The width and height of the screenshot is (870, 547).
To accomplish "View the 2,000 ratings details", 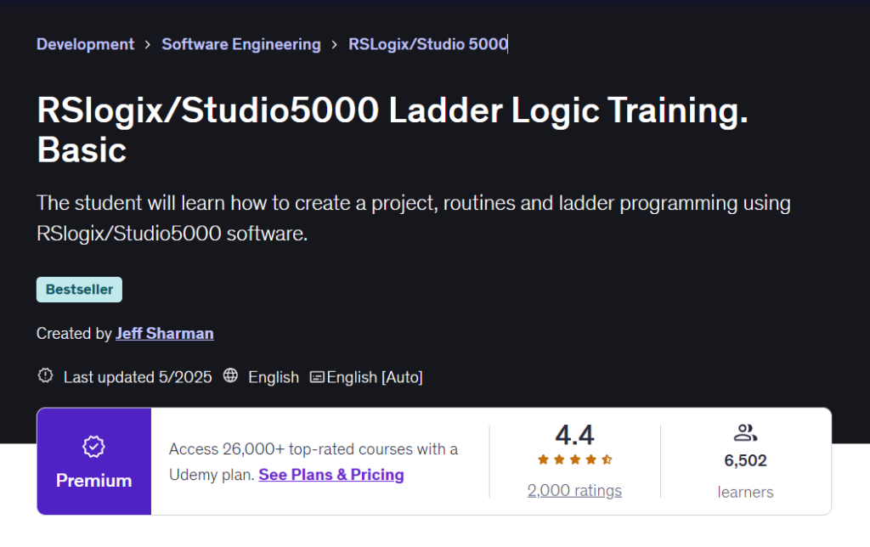I will pos(574,489).
